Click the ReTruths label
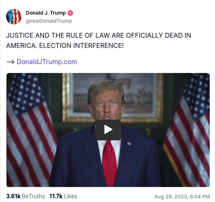 33,196
